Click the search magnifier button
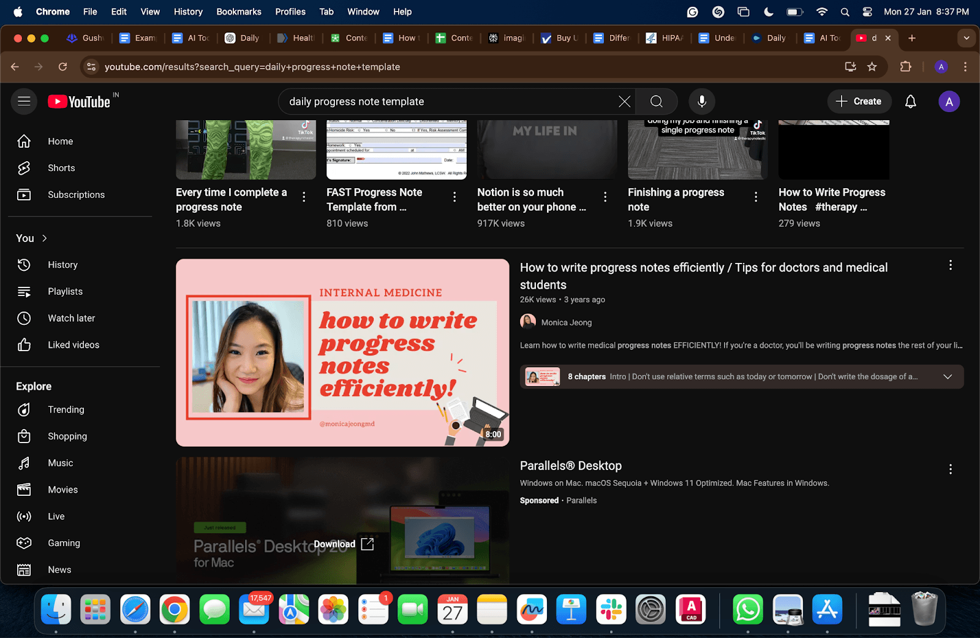The height and width of the screenshot is (638, 980). point(657,102)
